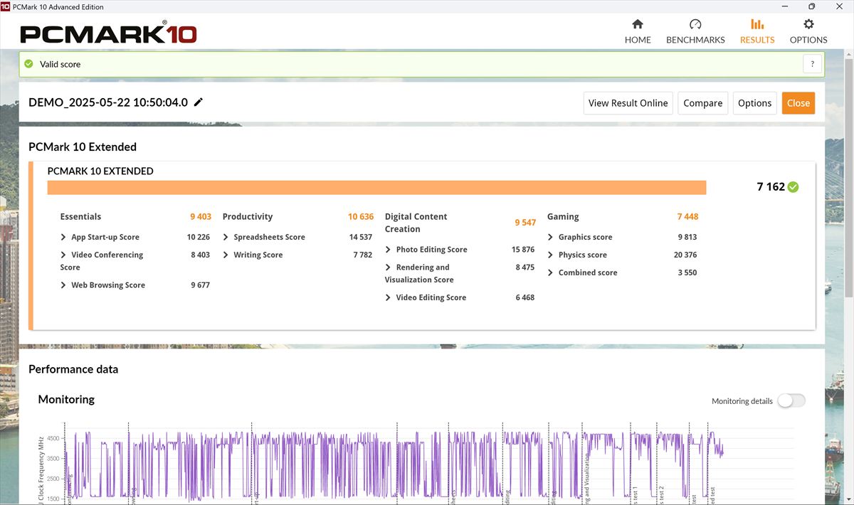Click the Writing Score value 7 782
854x505 pixels.
tap(363, 255)
